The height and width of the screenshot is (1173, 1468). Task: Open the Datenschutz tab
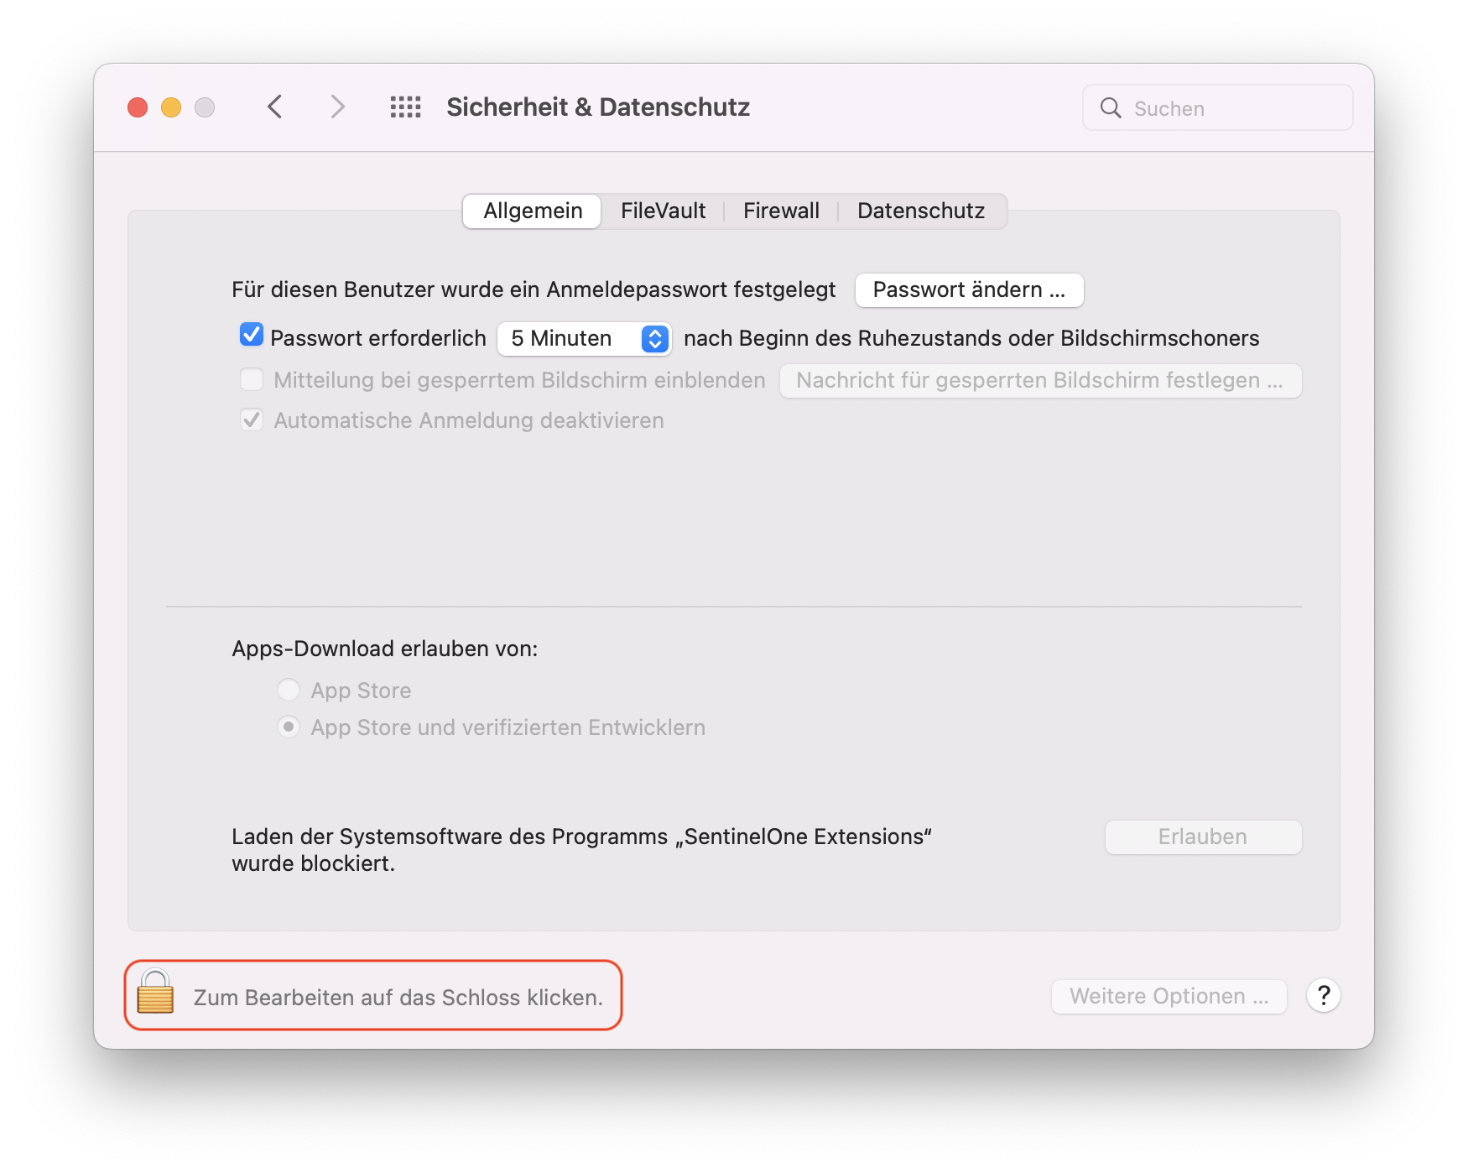pyautogui.click(x=920, y=211)
